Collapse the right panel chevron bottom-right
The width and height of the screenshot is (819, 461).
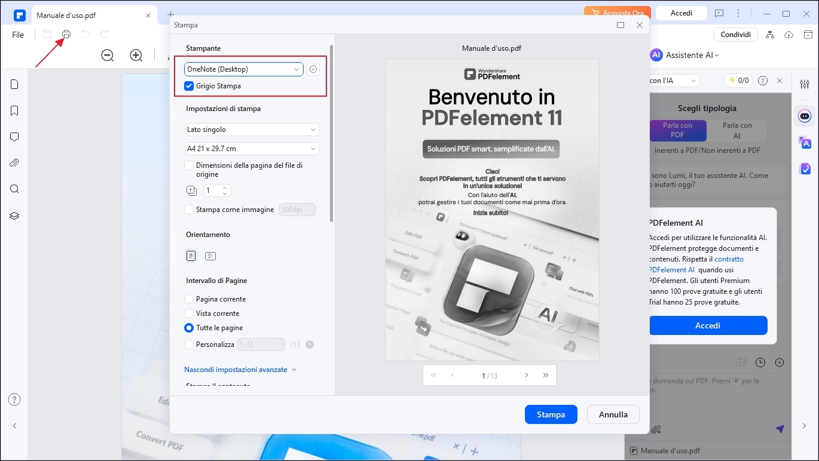point(805,426)
